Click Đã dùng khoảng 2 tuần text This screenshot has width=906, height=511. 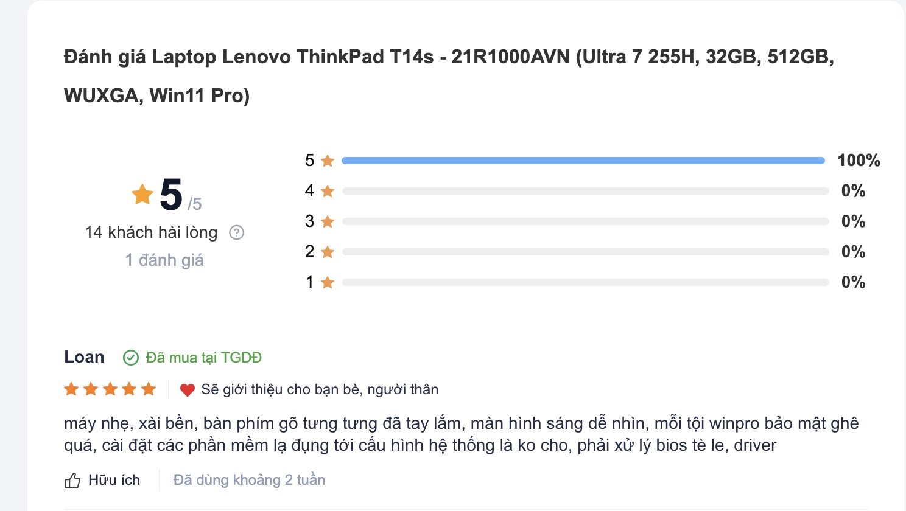(248, 480)
